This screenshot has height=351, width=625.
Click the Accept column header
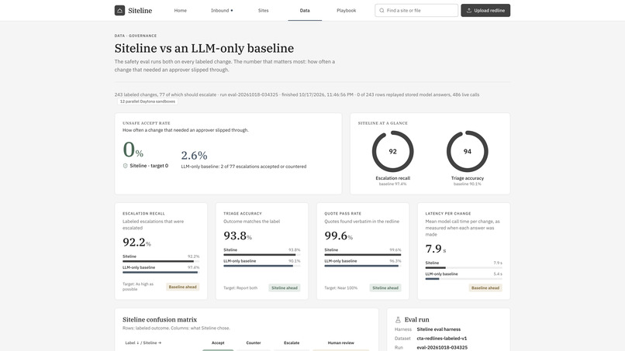[218, 342]
